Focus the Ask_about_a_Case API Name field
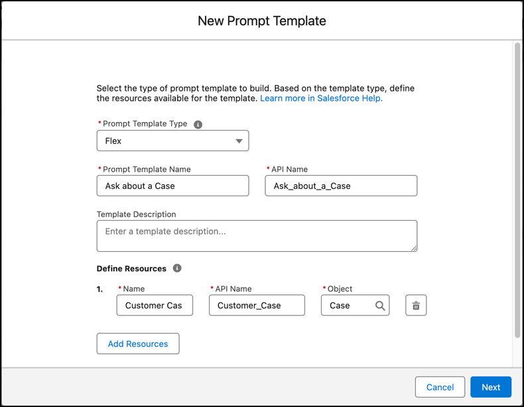The height and width of the screenshot is (407, 524). coord(341,186)
